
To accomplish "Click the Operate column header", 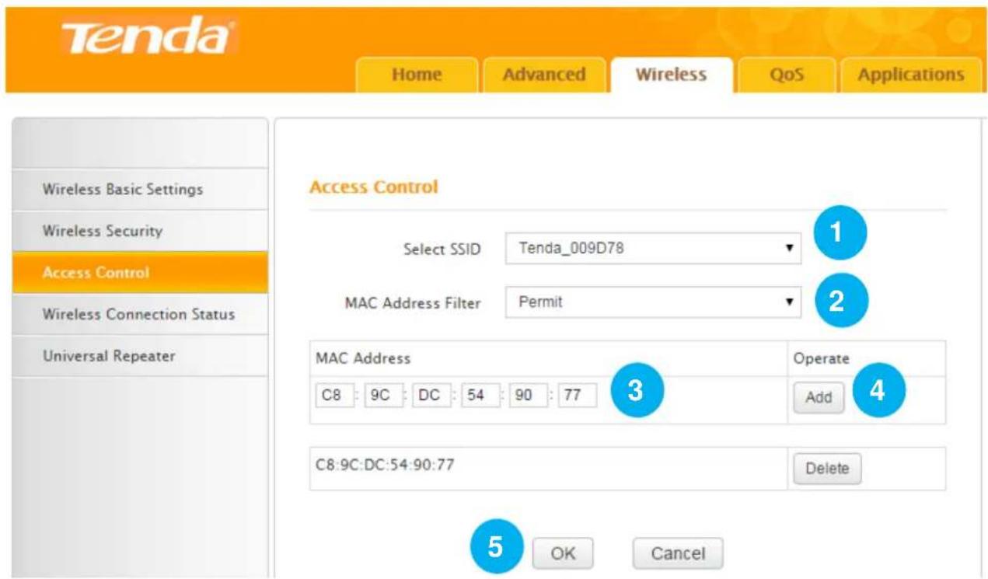I will (x=822, y=358).
